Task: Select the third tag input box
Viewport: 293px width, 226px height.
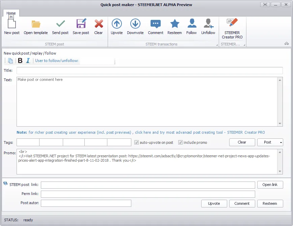Action: tap(74, 142)
